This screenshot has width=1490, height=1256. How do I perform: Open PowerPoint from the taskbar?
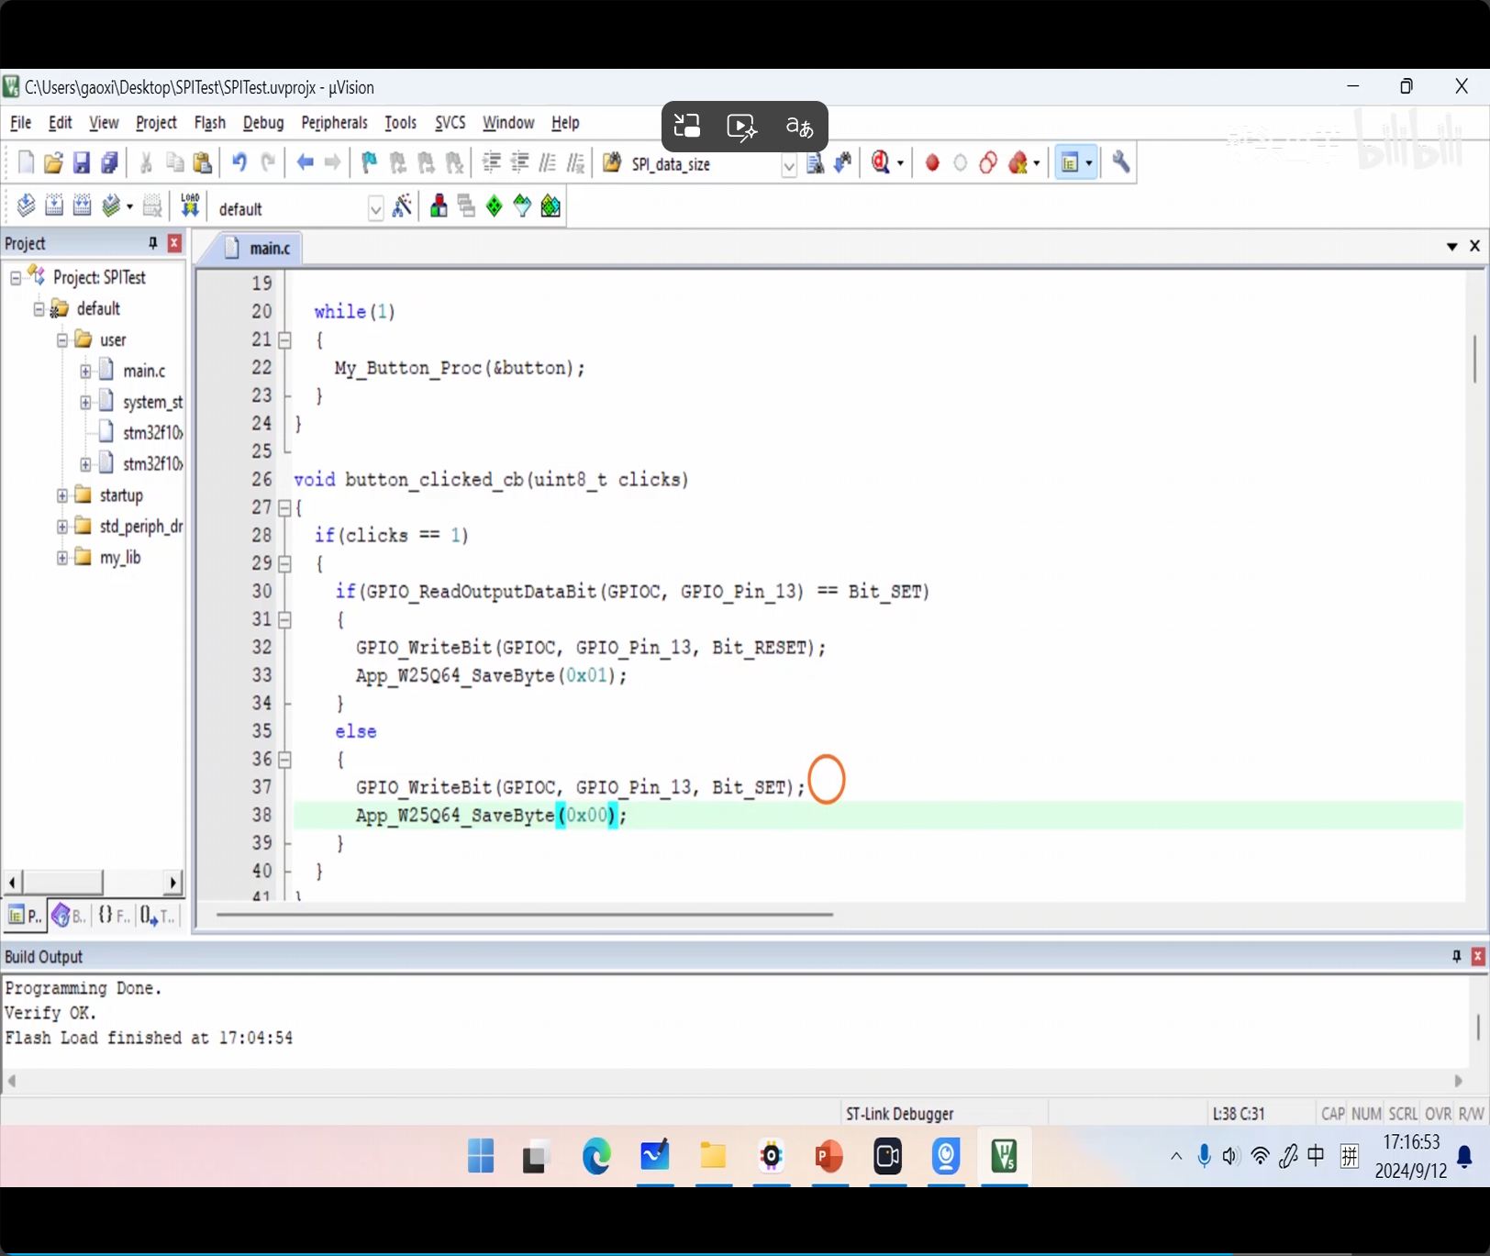[x=829, y=1156]
